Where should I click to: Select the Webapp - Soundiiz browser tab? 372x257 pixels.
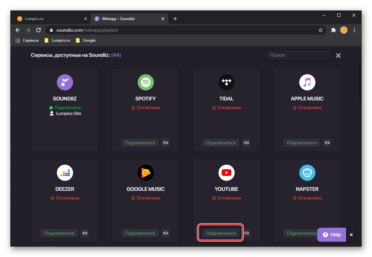tap(129, 18)
